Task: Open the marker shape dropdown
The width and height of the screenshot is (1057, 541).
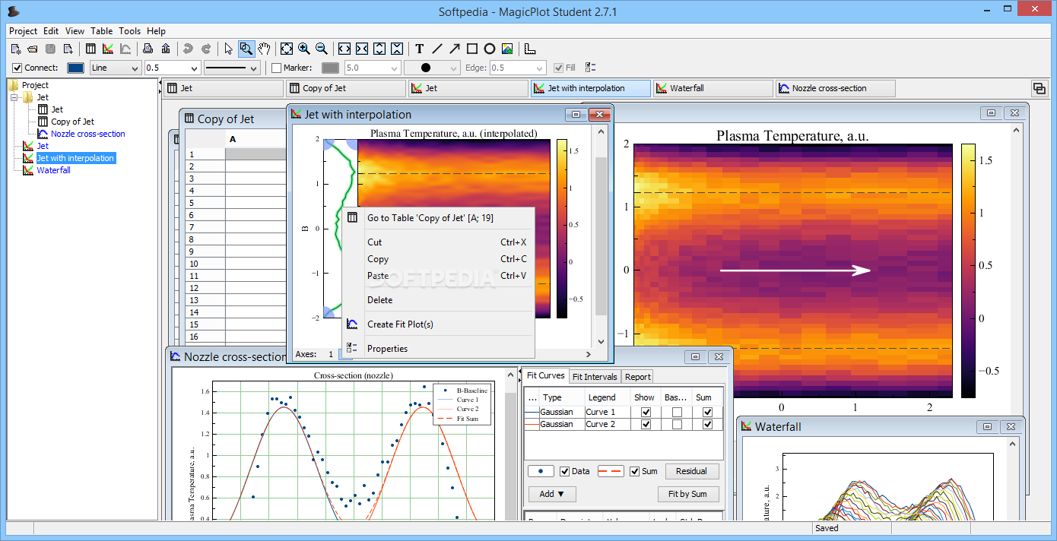Action: click(431, 68)
